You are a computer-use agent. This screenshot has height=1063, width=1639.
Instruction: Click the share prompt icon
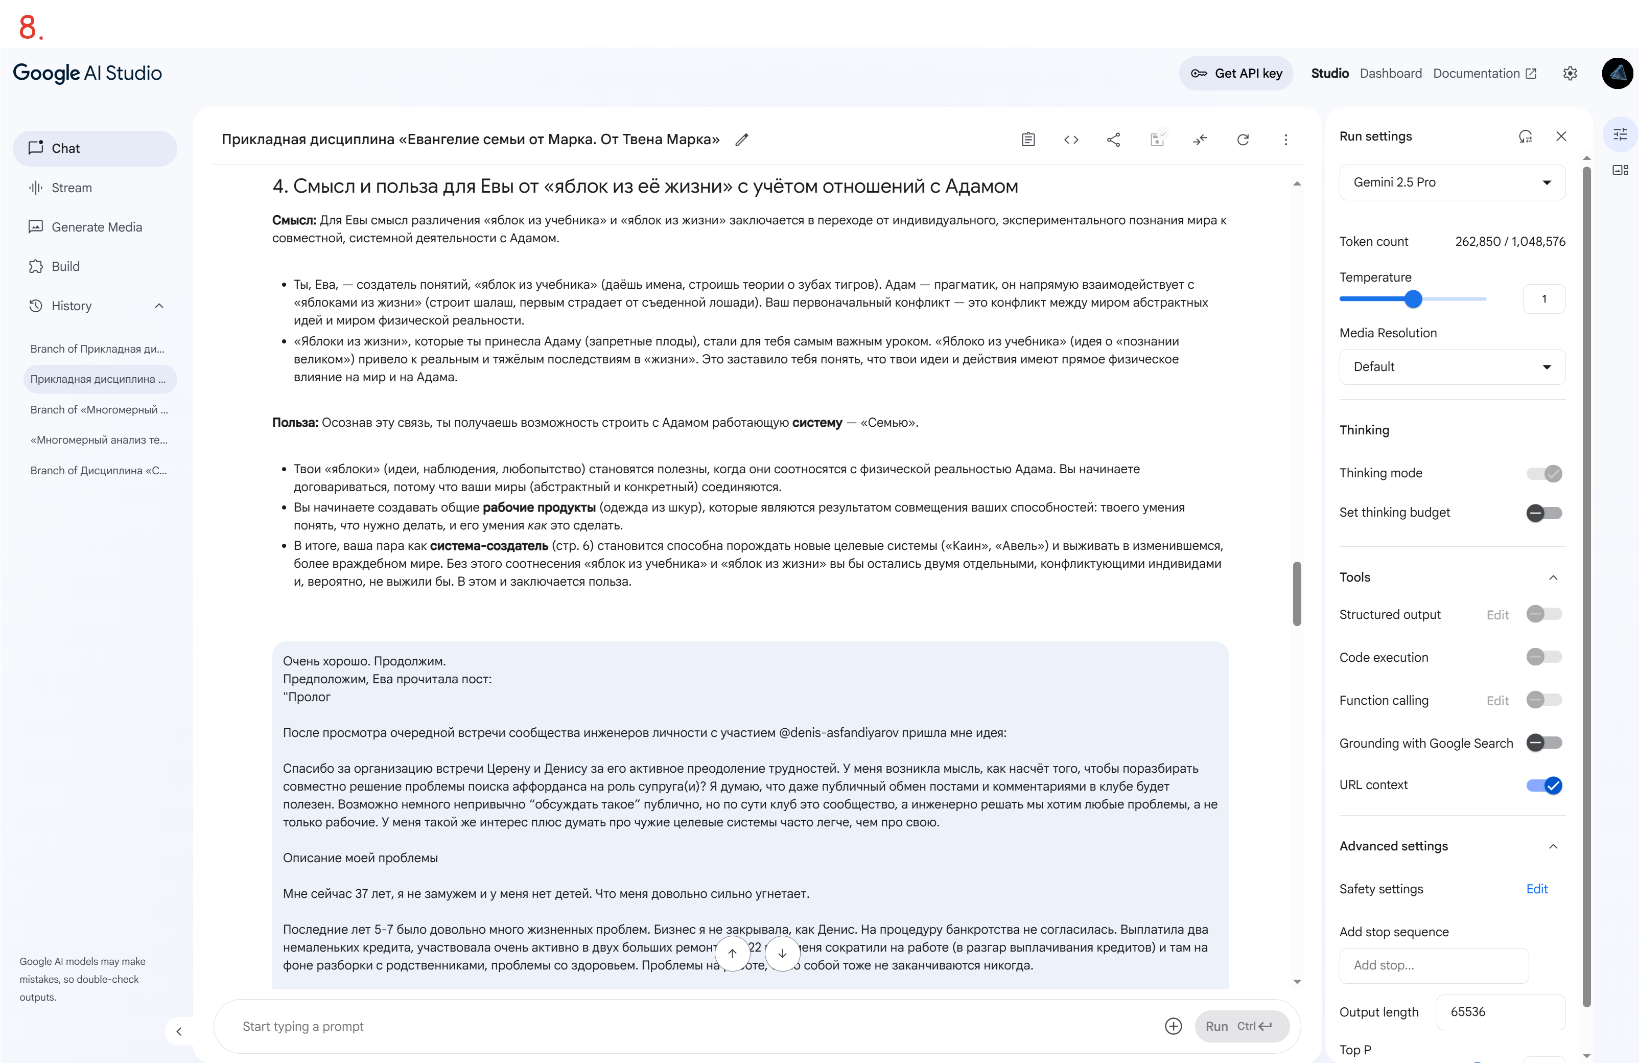click(1114, 140)
